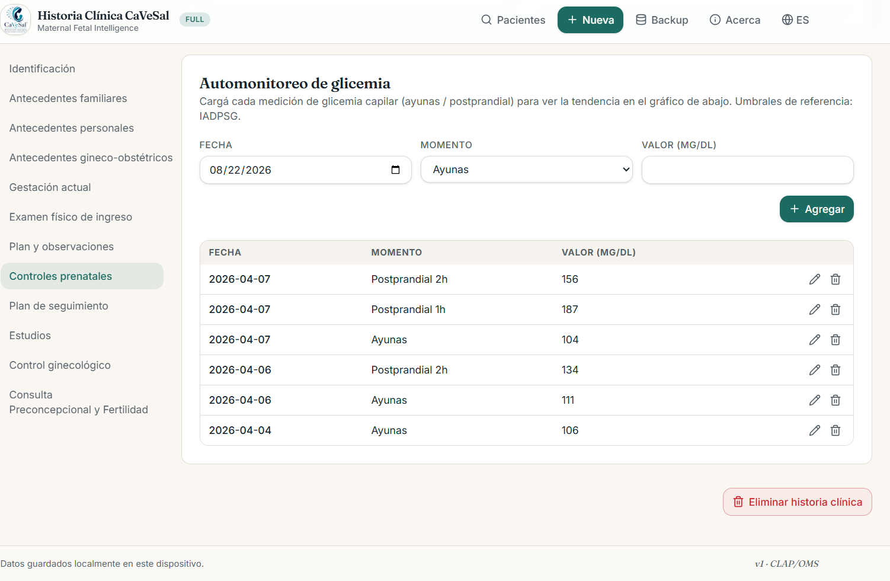This screenshot has height=581, width=890.
Task: Open Consulta Preconcepcional y Fertilidad
Action: (82, 402)
